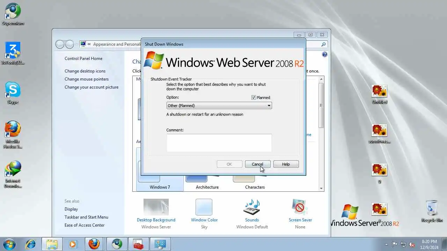The height and width of the screenshot is (251, 447).
Task: Open the Recycle Bin
Action: 432,211
